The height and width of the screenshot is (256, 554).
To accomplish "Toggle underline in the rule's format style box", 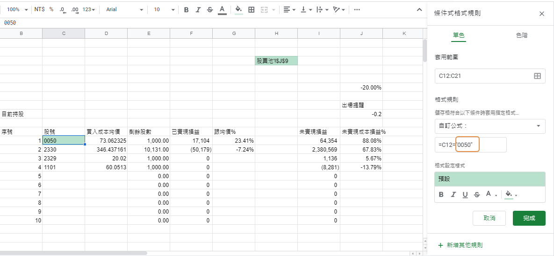I will tap(465, 195).
